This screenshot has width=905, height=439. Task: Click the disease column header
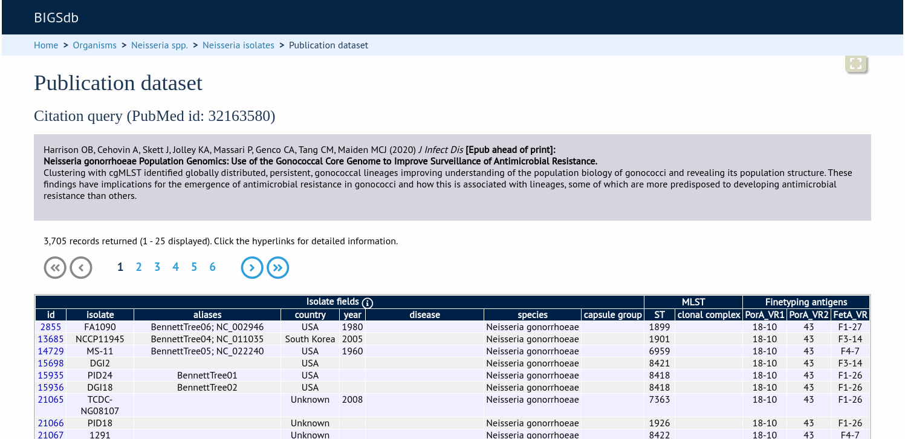(x=425, y=315)
